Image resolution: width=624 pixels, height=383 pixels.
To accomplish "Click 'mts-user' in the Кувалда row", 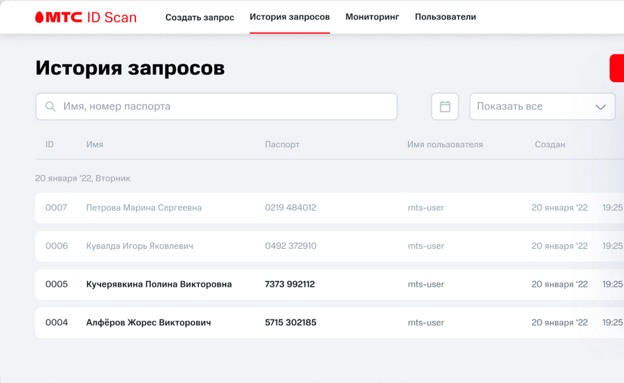I will (x=426, y=246).
